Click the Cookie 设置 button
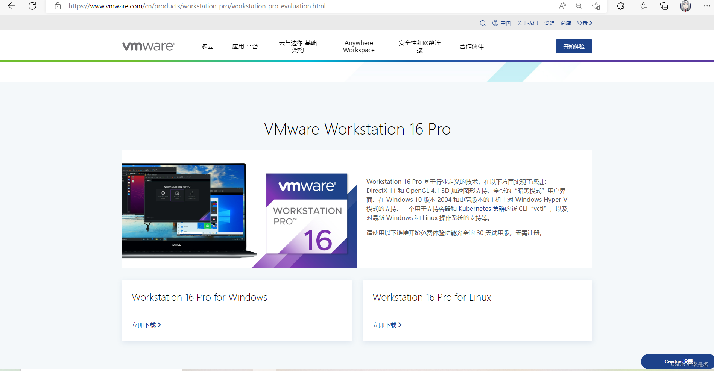Image resolution: width=714 pixels, height=371 pixels. tap(678, 362)
